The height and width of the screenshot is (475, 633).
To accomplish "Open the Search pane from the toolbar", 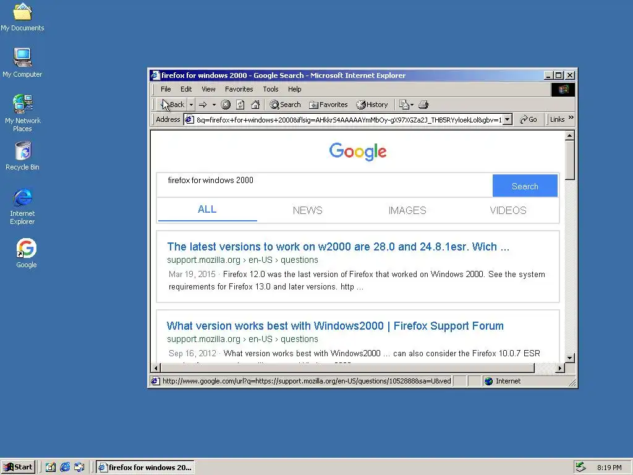I will pyautogui.click(x=286, y=105).
